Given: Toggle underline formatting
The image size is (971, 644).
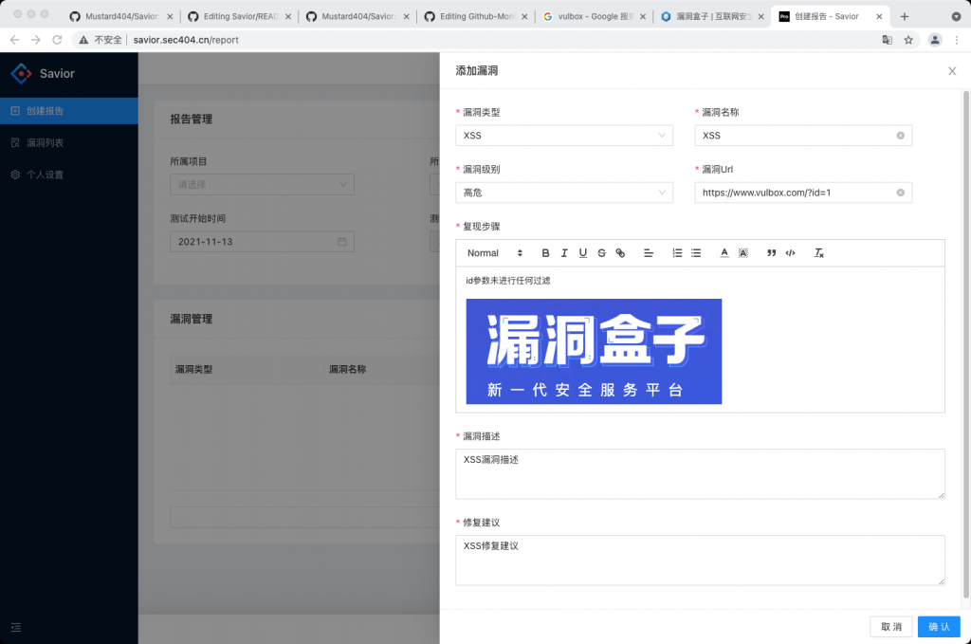Looking at the screenshot, I should (x=583, y=252).
